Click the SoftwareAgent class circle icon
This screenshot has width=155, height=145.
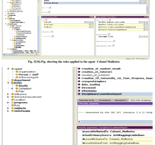tap(17, 77)
